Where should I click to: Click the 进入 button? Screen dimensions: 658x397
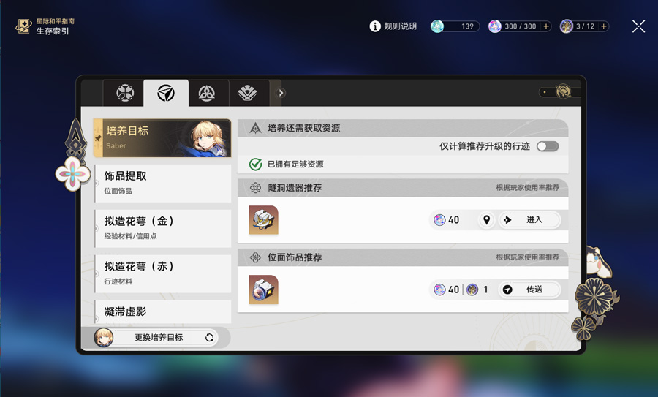529,219
